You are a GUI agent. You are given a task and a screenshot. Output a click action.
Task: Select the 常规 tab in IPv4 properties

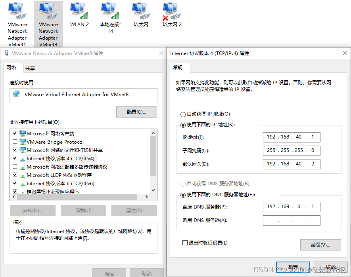[180, 68]
